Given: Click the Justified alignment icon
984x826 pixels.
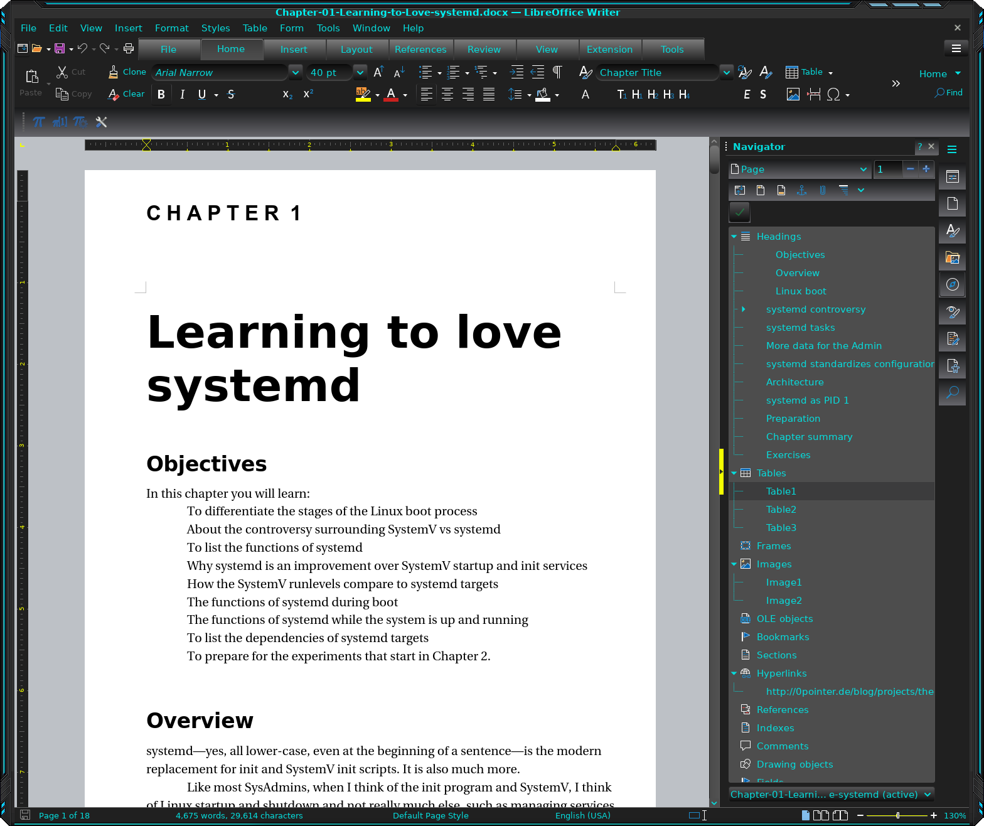Looking at the screenshot, I should pos(489,95).
